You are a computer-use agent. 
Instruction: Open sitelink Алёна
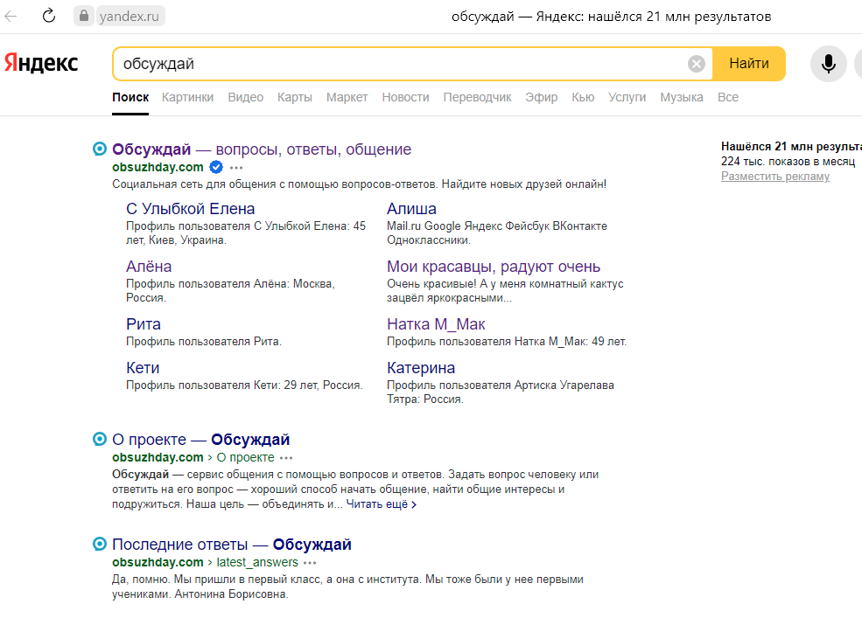[x=149, y=267]
